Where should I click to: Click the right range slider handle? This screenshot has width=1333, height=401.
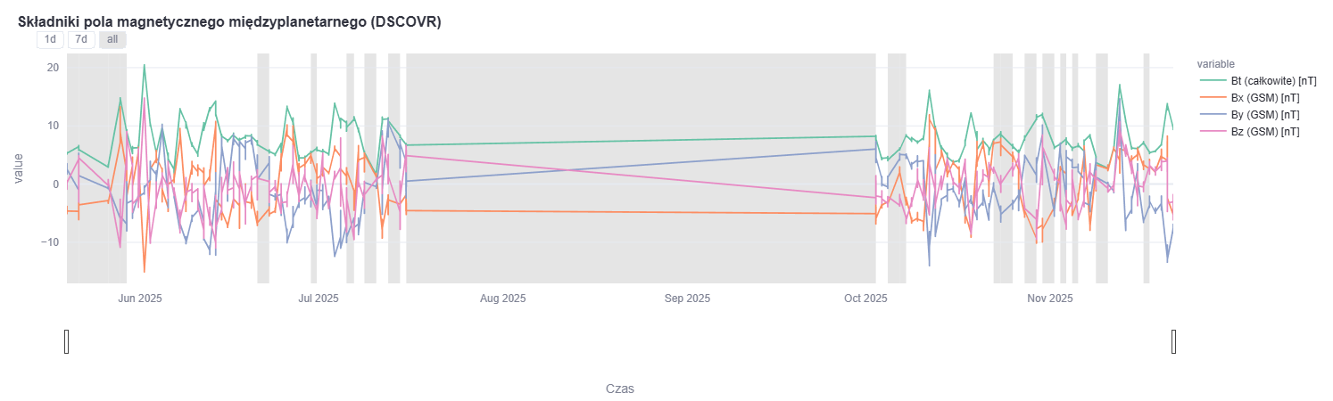tap(1173, 341)
